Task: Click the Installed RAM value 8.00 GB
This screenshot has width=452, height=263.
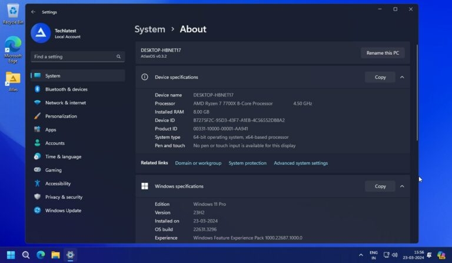Action: click(201, 112)
